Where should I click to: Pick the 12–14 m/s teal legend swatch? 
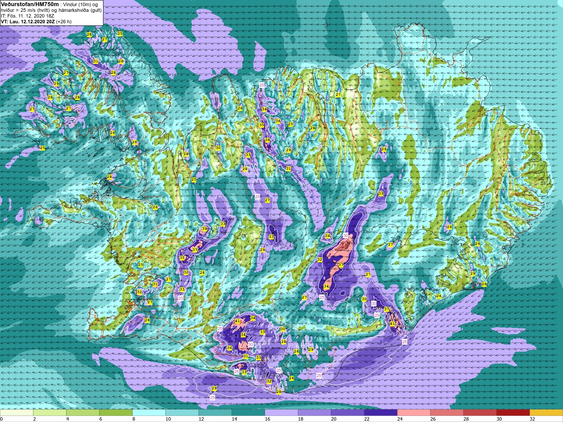[215, 413]
